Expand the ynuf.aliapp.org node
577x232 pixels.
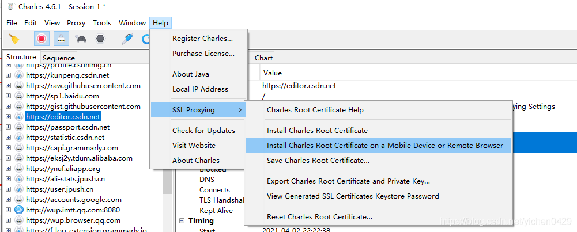[9, 169]
